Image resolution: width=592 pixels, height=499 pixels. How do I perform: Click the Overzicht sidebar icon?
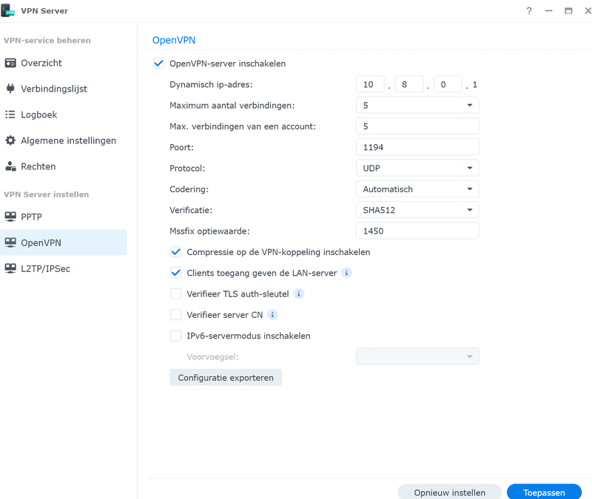click(x=10, y=64)
